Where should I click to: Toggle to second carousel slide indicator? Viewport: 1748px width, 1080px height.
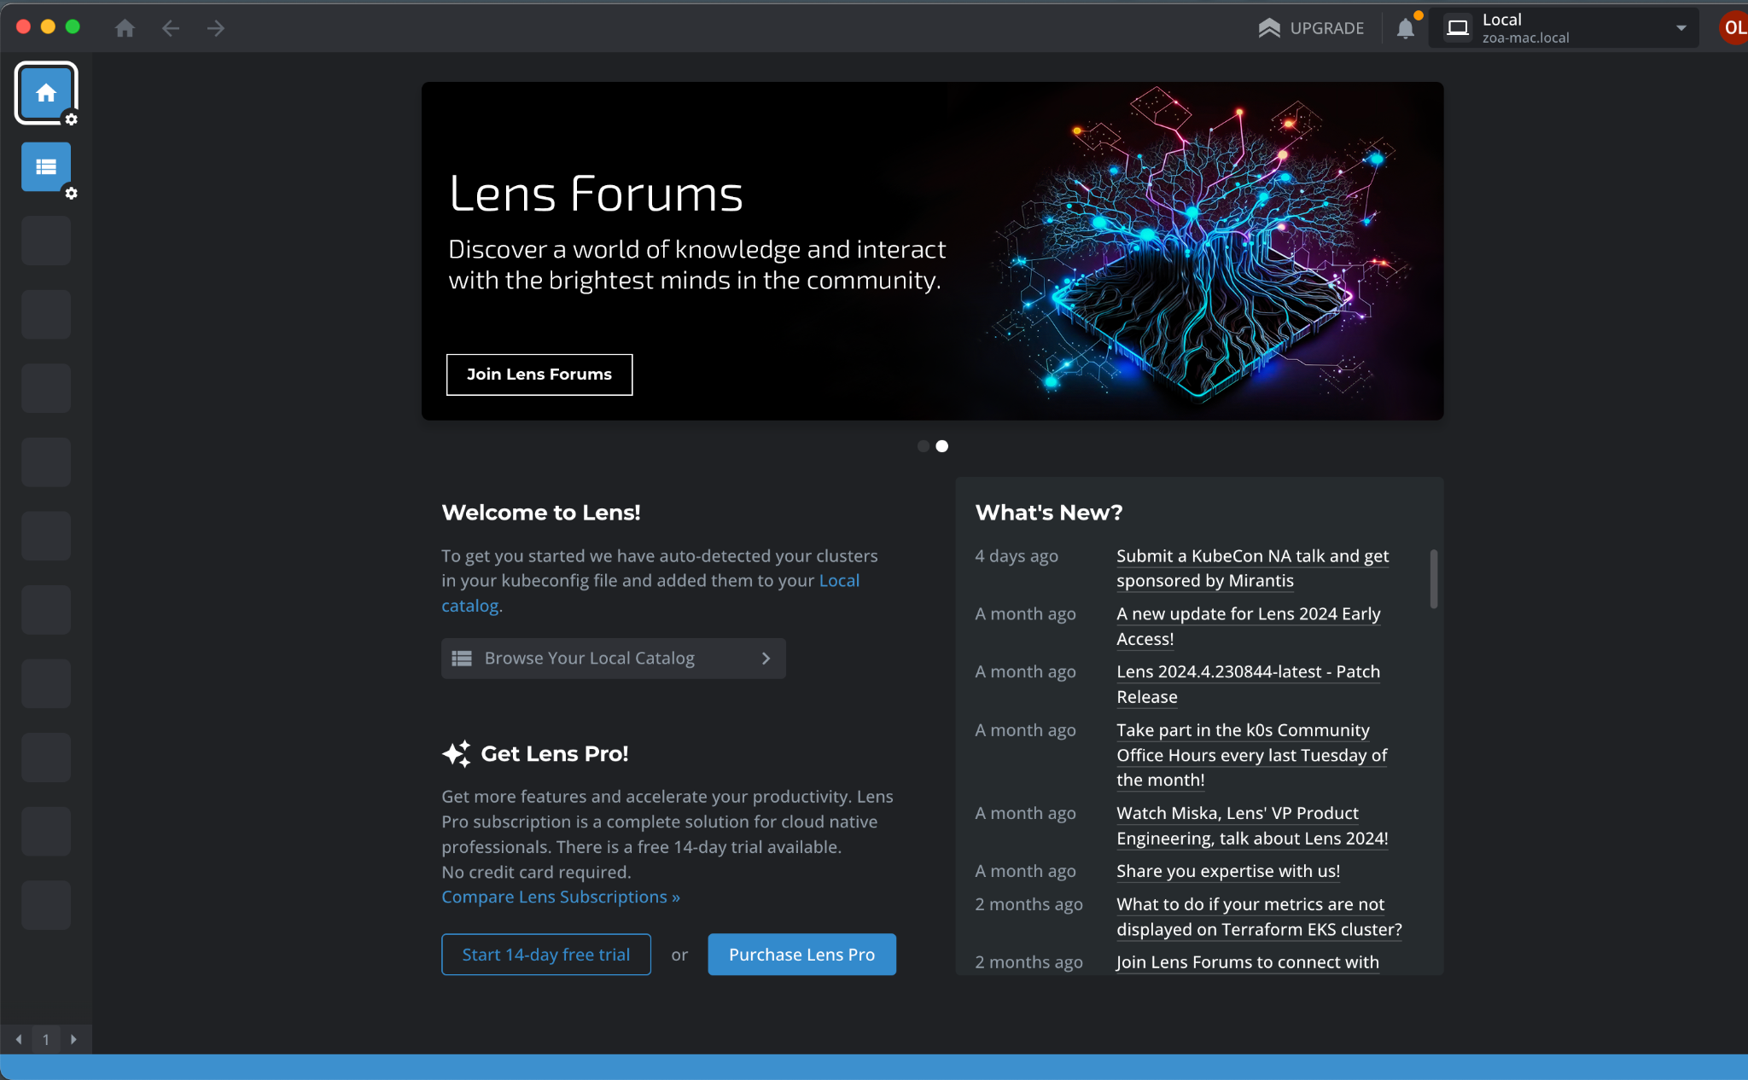click(941, 445)
